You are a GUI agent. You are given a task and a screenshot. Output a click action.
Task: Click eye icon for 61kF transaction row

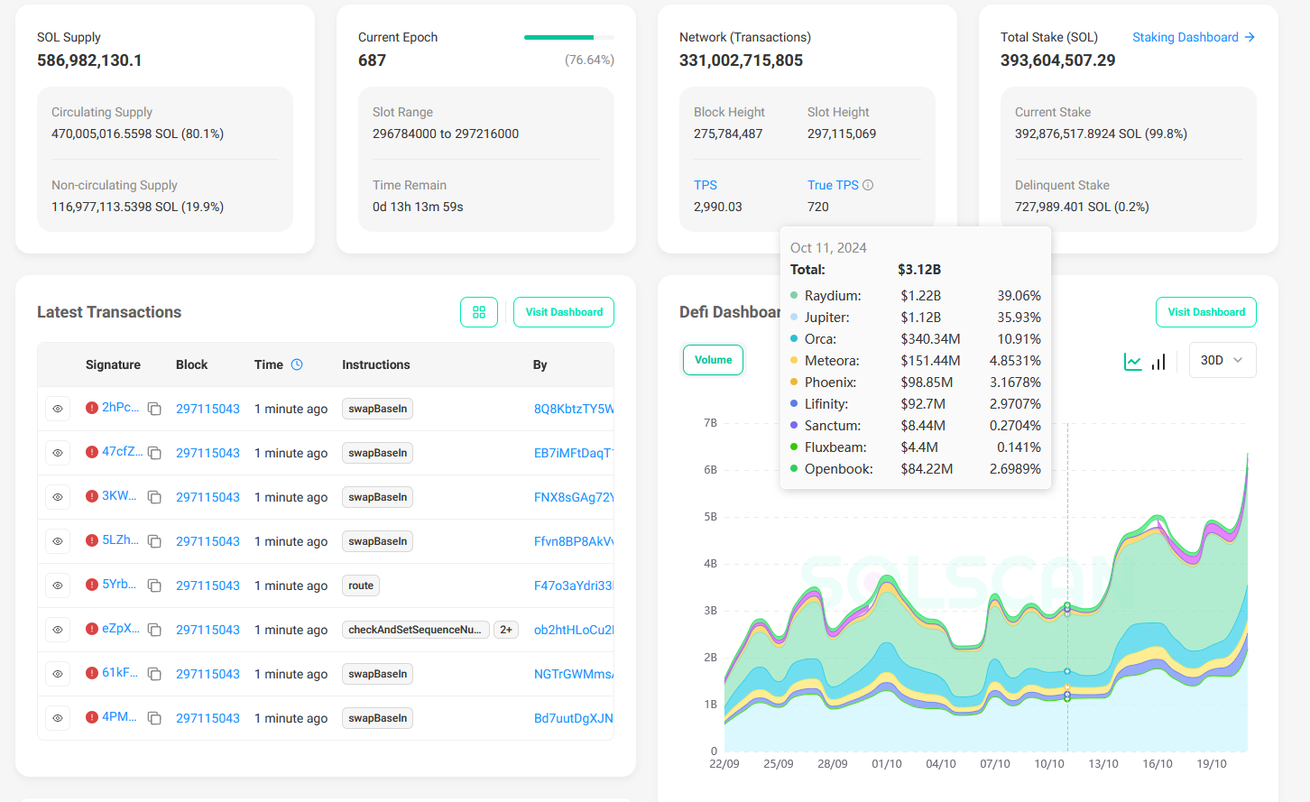[x=58, y=674]
